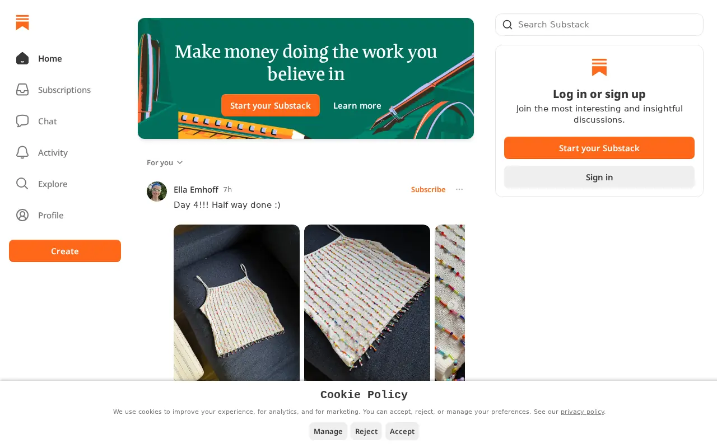
Task: Click Start your Substack in the green banner
Action: (x=271, y=105)
